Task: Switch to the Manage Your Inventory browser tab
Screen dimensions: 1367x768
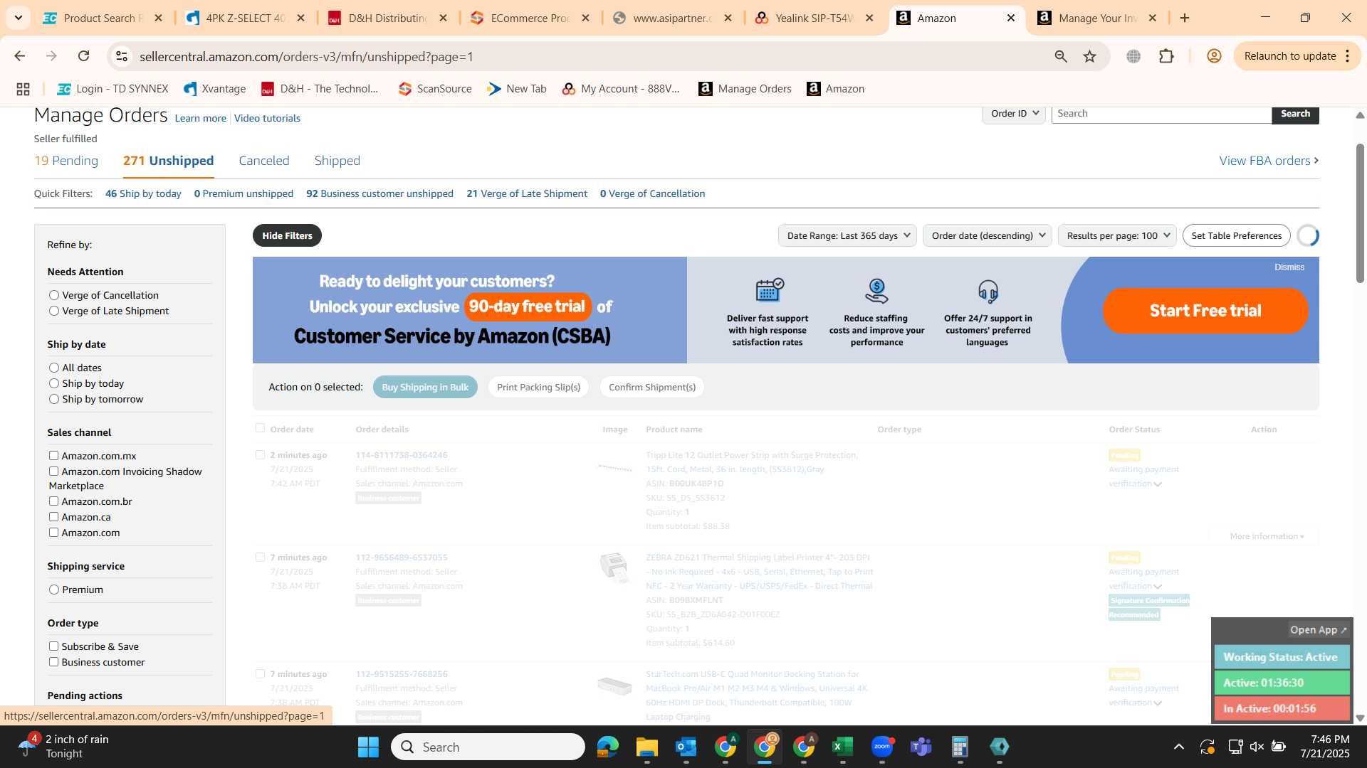Action: click(1097, 18)
